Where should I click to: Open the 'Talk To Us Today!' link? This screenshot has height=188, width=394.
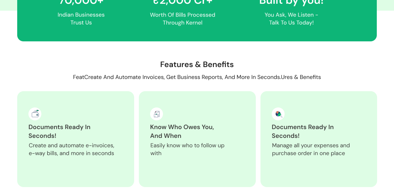(291, 23)
